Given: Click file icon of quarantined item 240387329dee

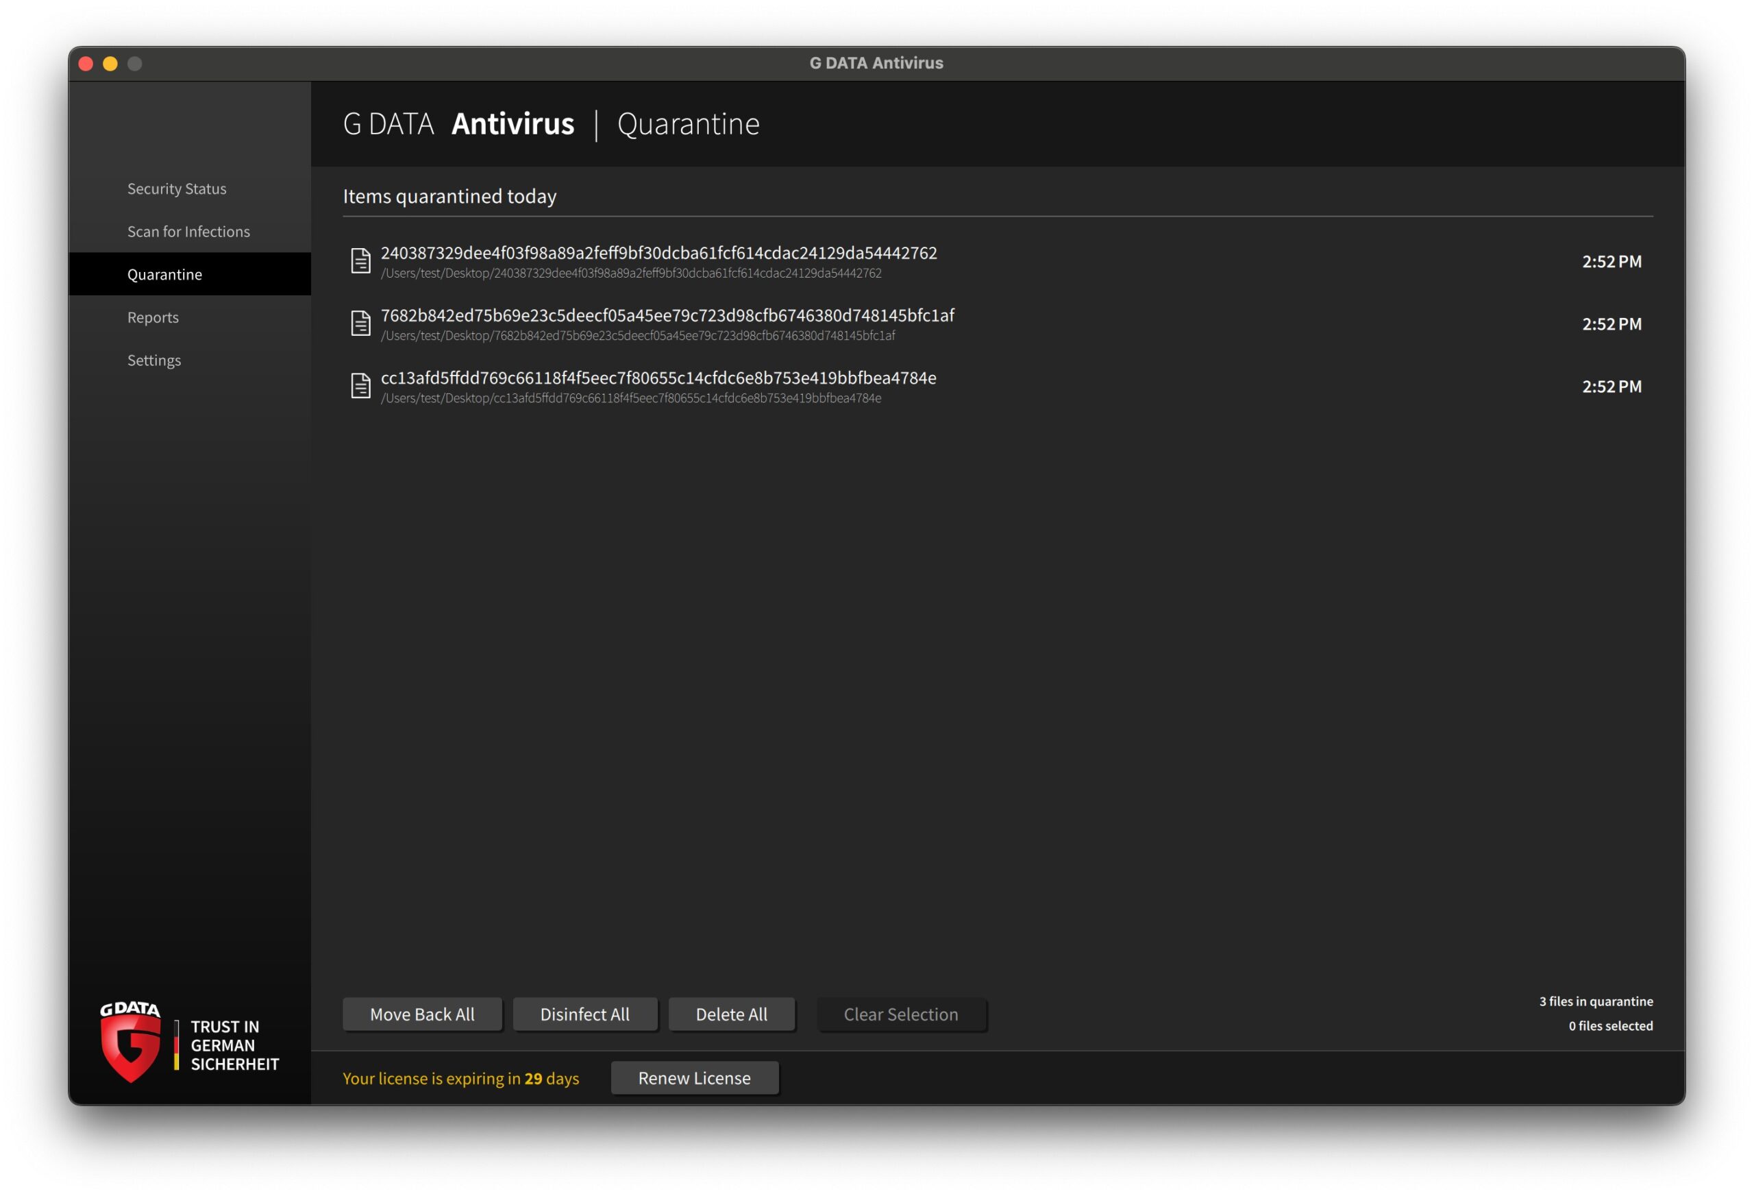Looking at the screenshot, I should [361, 261].
